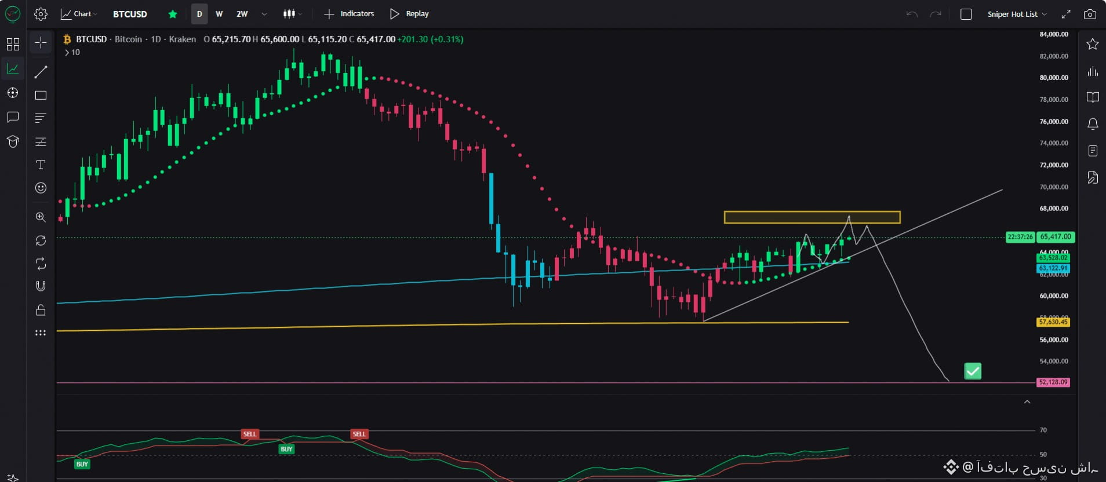Click the refresh chart icon
1106x482 pixels.
[41, 240]
